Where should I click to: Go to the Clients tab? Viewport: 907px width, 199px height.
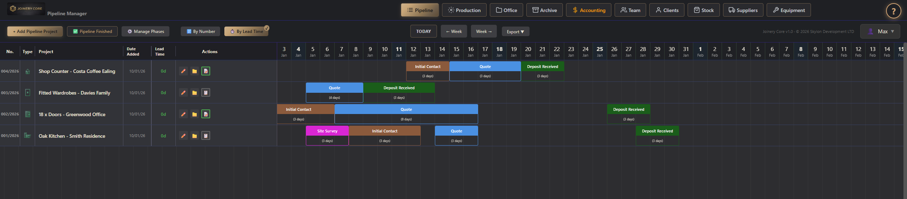[667, 10]
